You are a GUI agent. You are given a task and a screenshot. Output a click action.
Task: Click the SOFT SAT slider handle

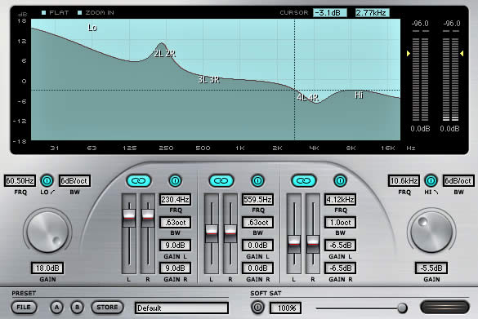tap(402, 308)
